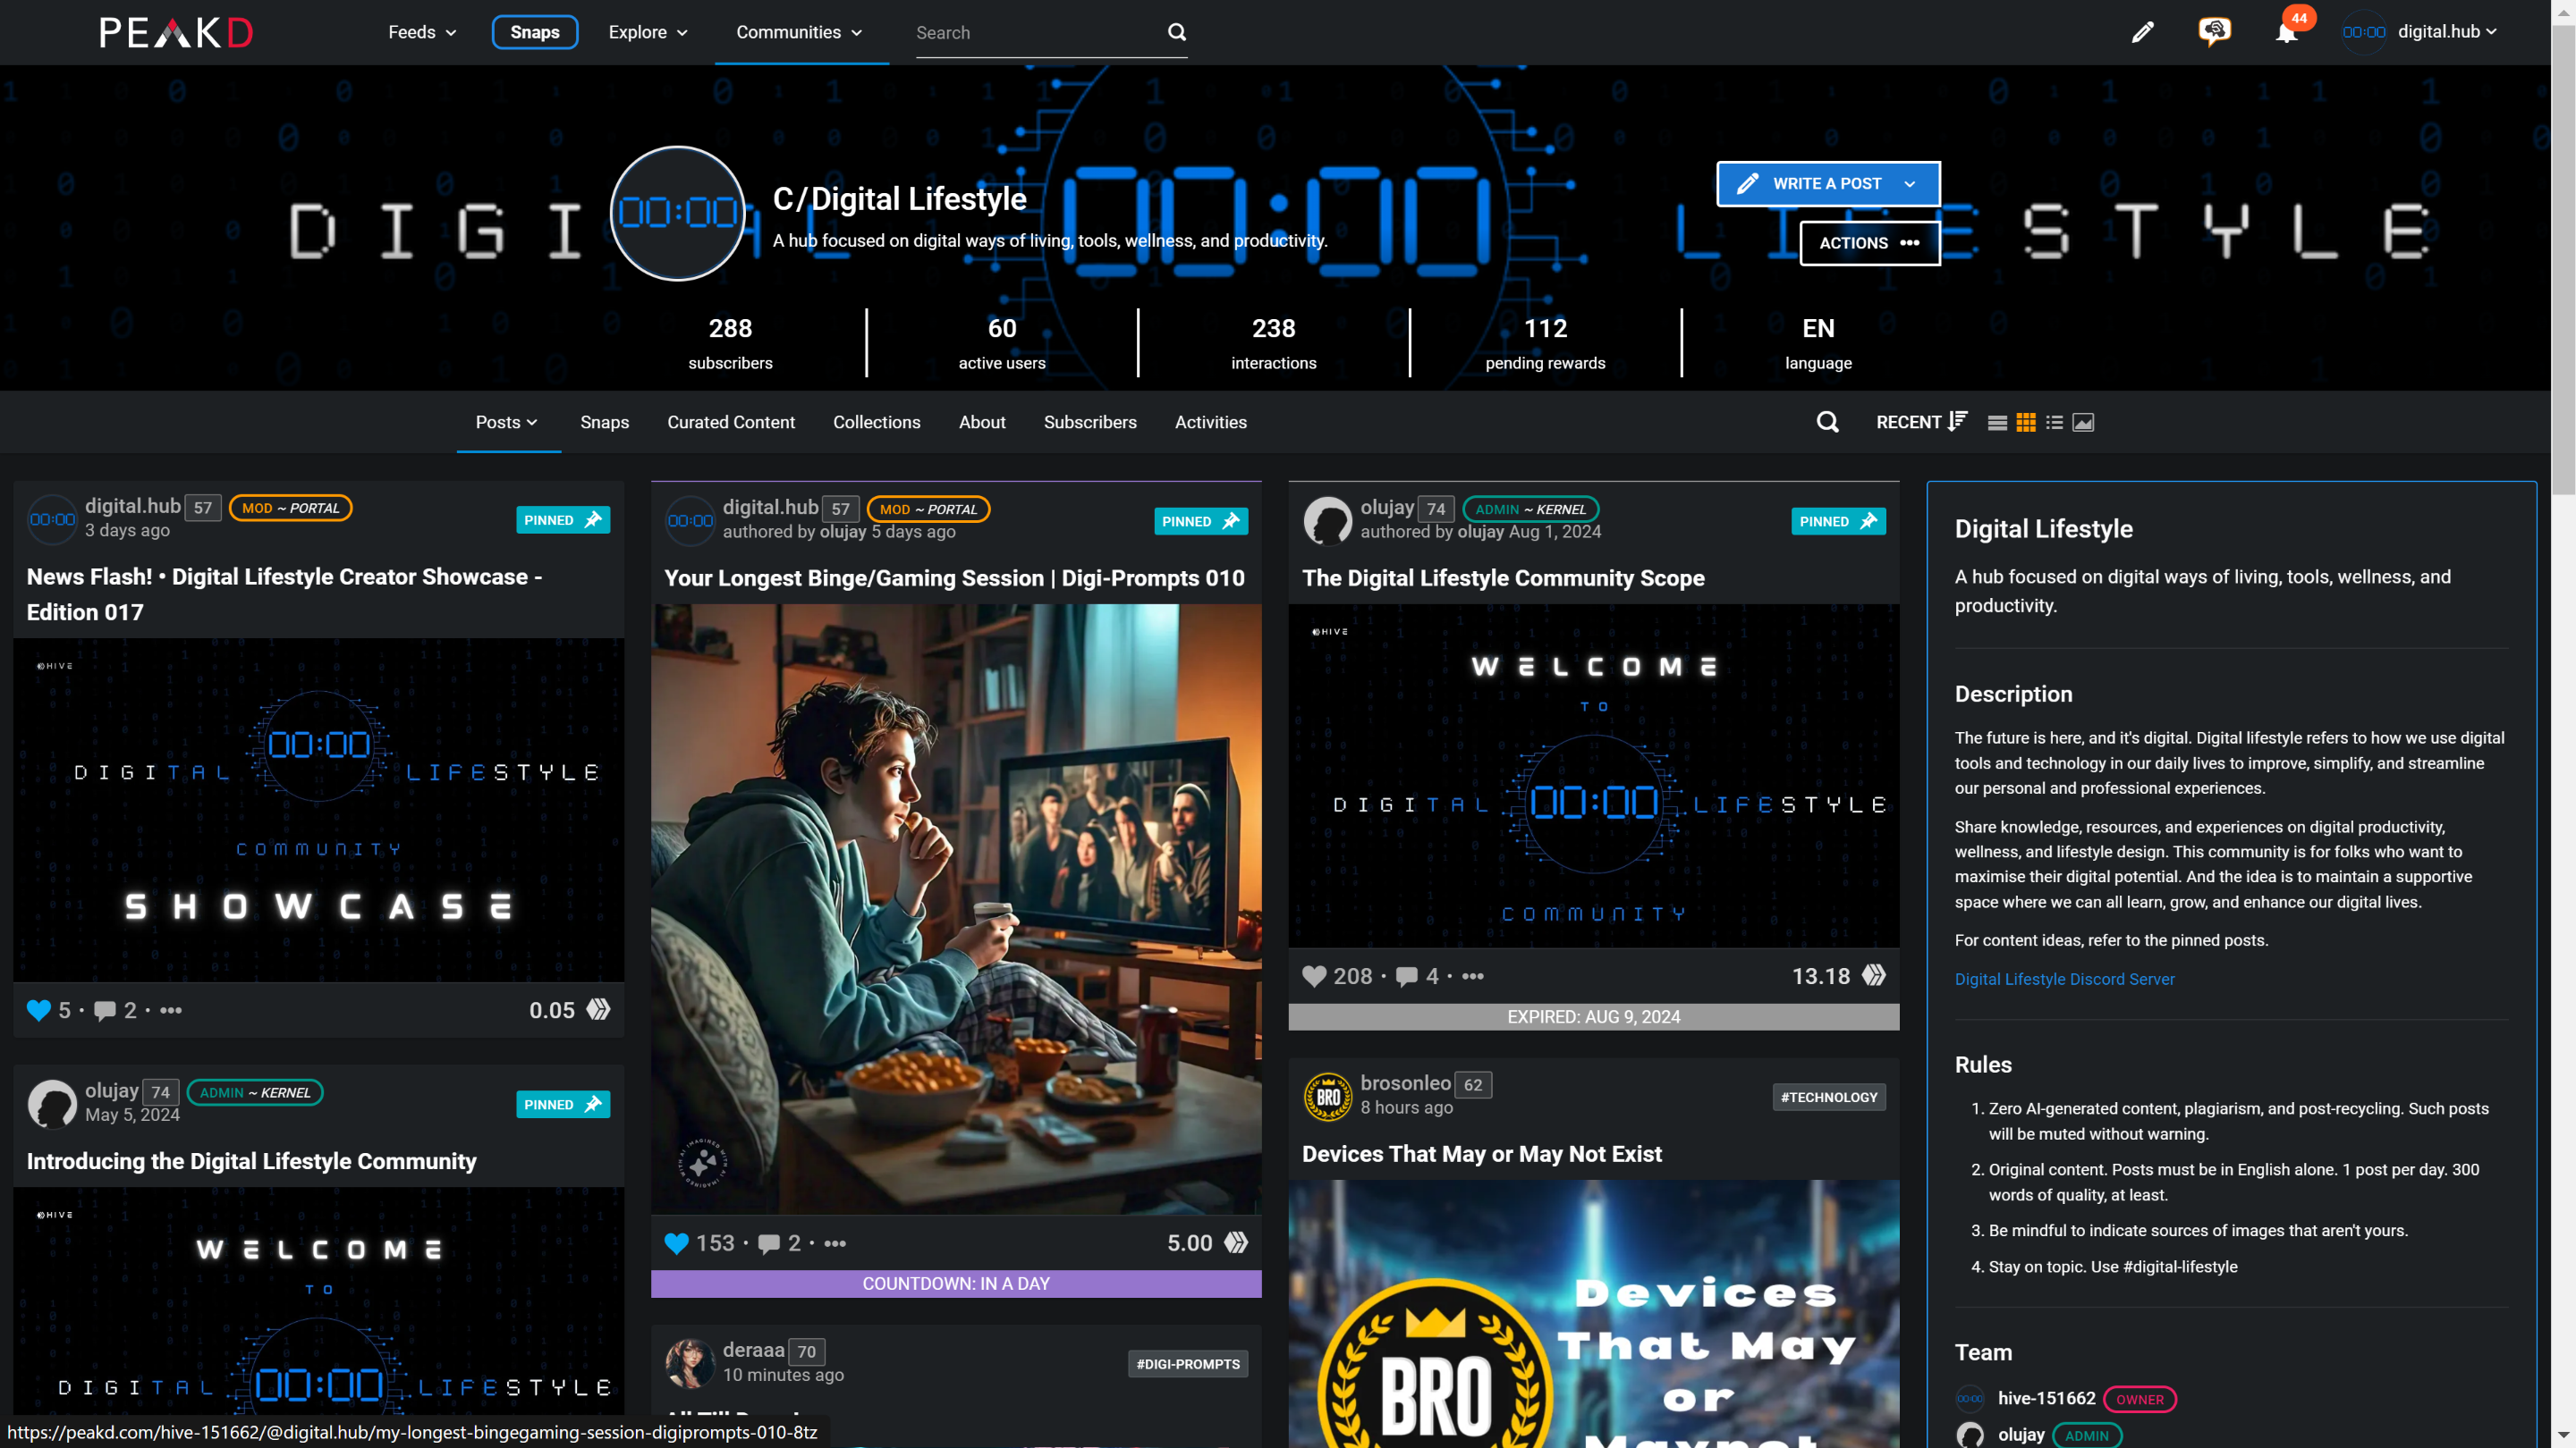Click Hive payout icon beside 0.05

point(598,1009)
